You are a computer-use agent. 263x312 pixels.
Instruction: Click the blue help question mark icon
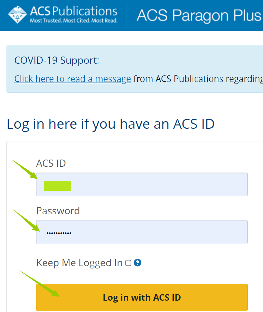pos(138,263)
